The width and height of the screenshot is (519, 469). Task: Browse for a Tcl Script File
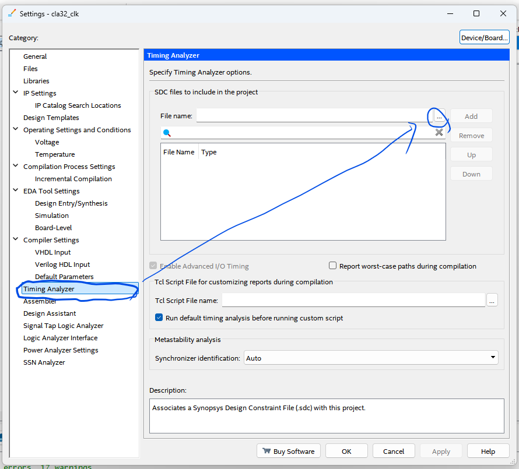click(x=492, y=300)
